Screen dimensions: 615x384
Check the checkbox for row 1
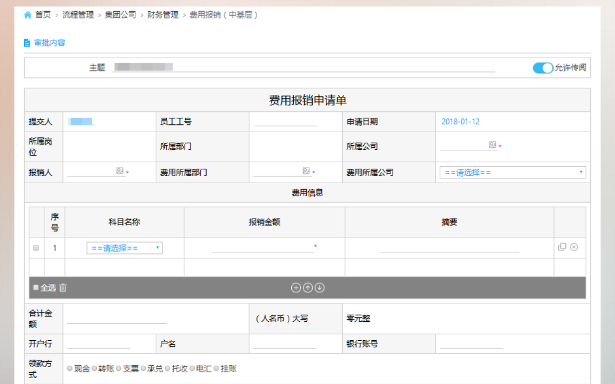pos(36,248)
